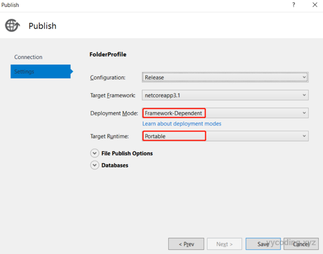This screenshot has width=323, height=254.
Task: Open Learn about deployment modes link
Action: coord(182,124)
